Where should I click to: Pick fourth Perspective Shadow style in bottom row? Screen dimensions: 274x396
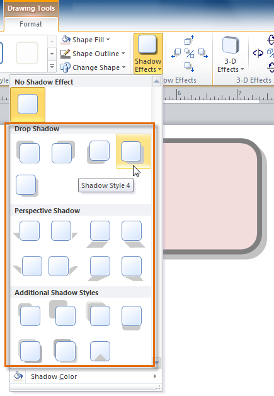tap(132, 269)
